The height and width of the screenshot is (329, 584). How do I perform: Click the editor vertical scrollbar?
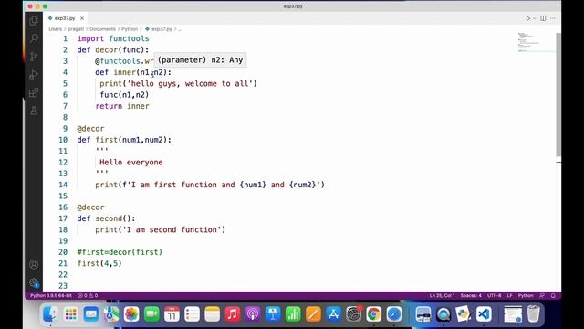(x=558, y=95)
